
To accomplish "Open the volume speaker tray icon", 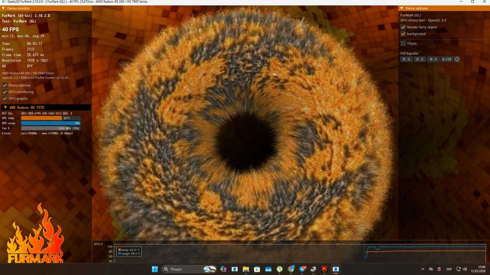I will pos(465,269).
